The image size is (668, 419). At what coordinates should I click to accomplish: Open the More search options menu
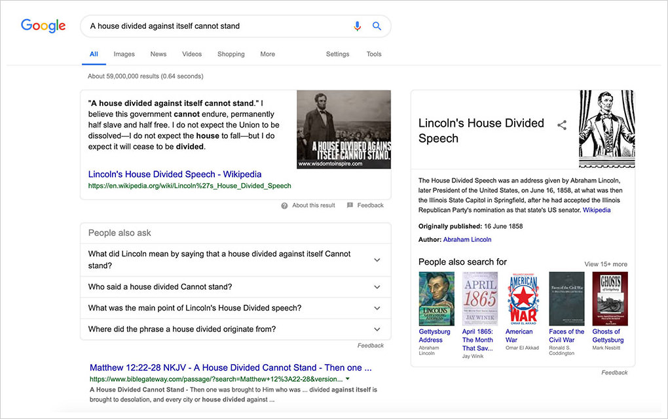point(268,54)
